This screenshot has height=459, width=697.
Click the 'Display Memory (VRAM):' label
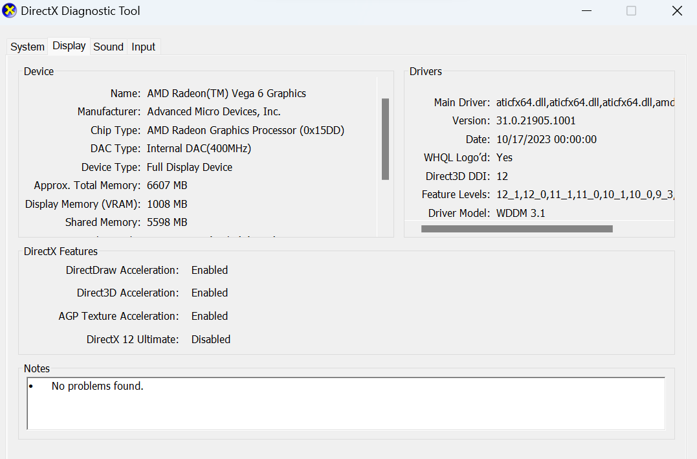tap(83, 204)
